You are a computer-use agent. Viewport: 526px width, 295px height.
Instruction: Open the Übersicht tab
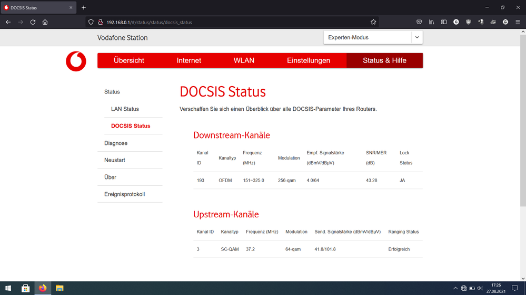129,60
